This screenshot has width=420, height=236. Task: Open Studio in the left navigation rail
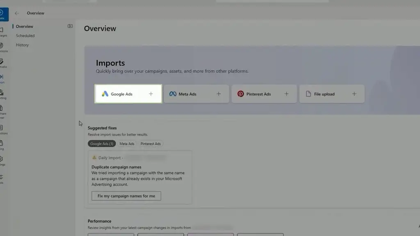point(3,64)
